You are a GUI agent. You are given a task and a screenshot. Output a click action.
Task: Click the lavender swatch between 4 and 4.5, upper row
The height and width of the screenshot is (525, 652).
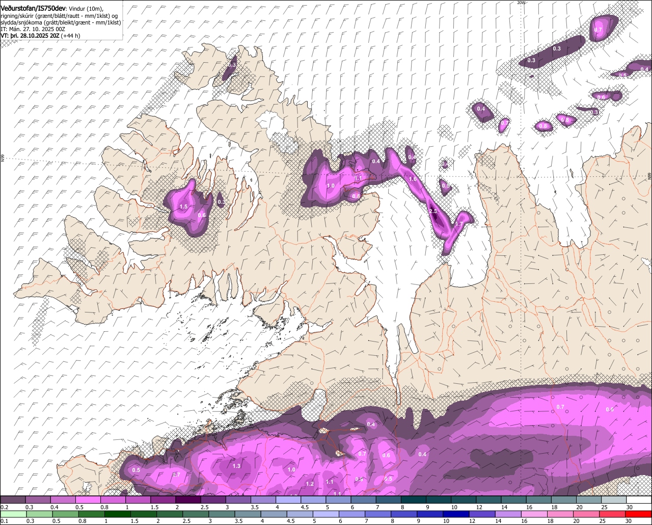click(x=288, y=500)
